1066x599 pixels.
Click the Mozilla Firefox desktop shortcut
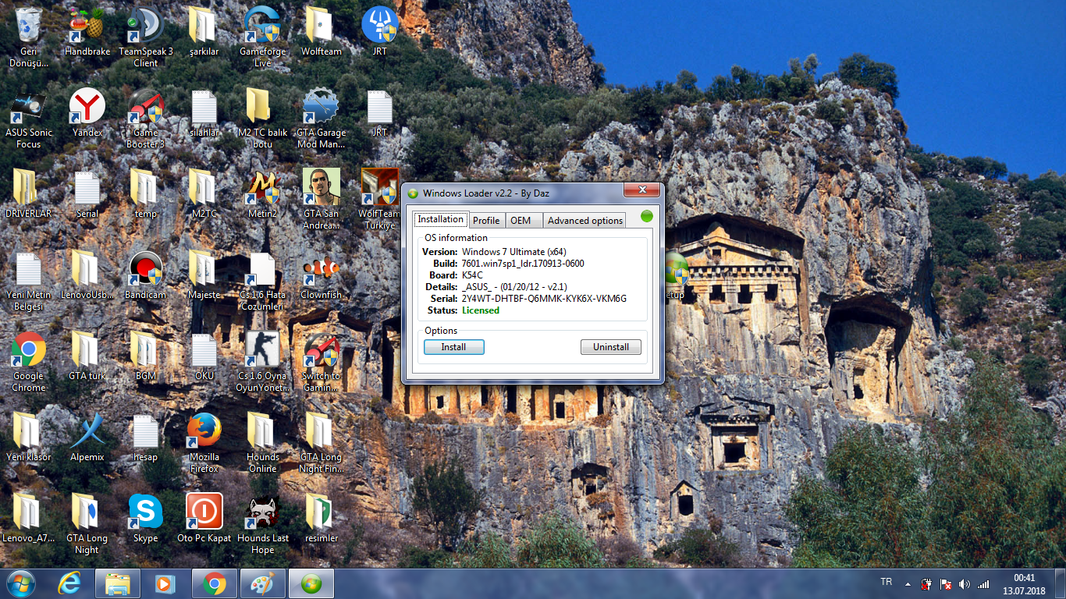click(204, 443)
